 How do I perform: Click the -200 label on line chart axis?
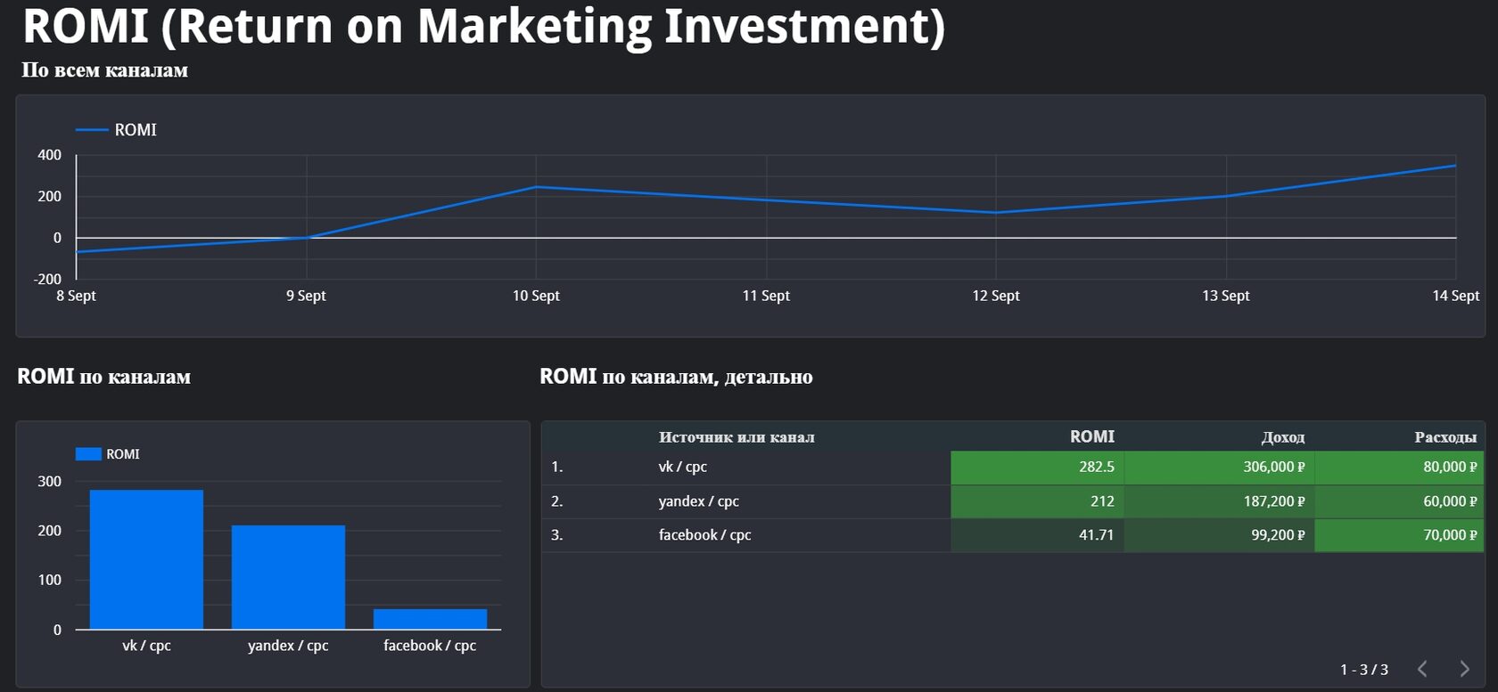point(47,279)
